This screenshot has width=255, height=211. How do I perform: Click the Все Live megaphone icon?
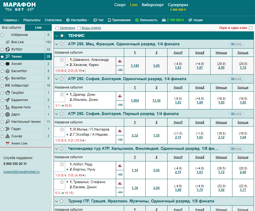click(x=8, y=42)
